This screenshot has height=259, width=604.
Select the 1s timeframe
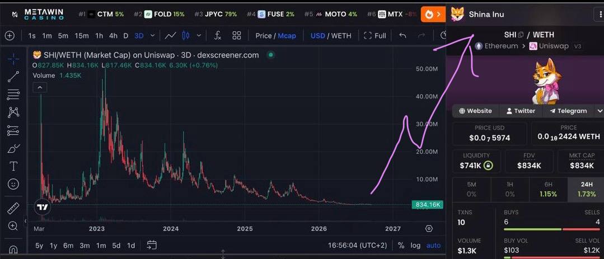[x=32, y=36]
